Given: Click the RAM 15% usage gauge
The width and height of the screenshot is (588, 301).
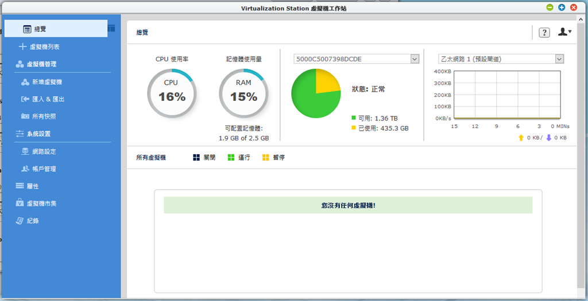Looking at the screenshot, I should coord(243,93).
